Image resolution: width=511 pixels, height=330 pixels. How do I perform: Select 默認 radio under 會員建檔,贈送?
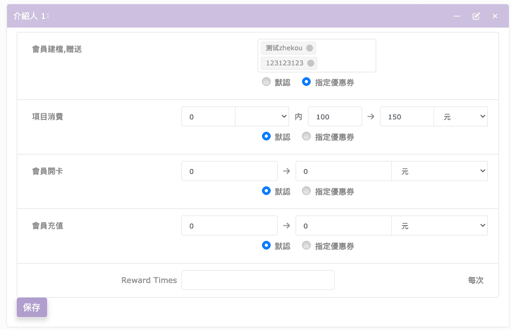266,83
